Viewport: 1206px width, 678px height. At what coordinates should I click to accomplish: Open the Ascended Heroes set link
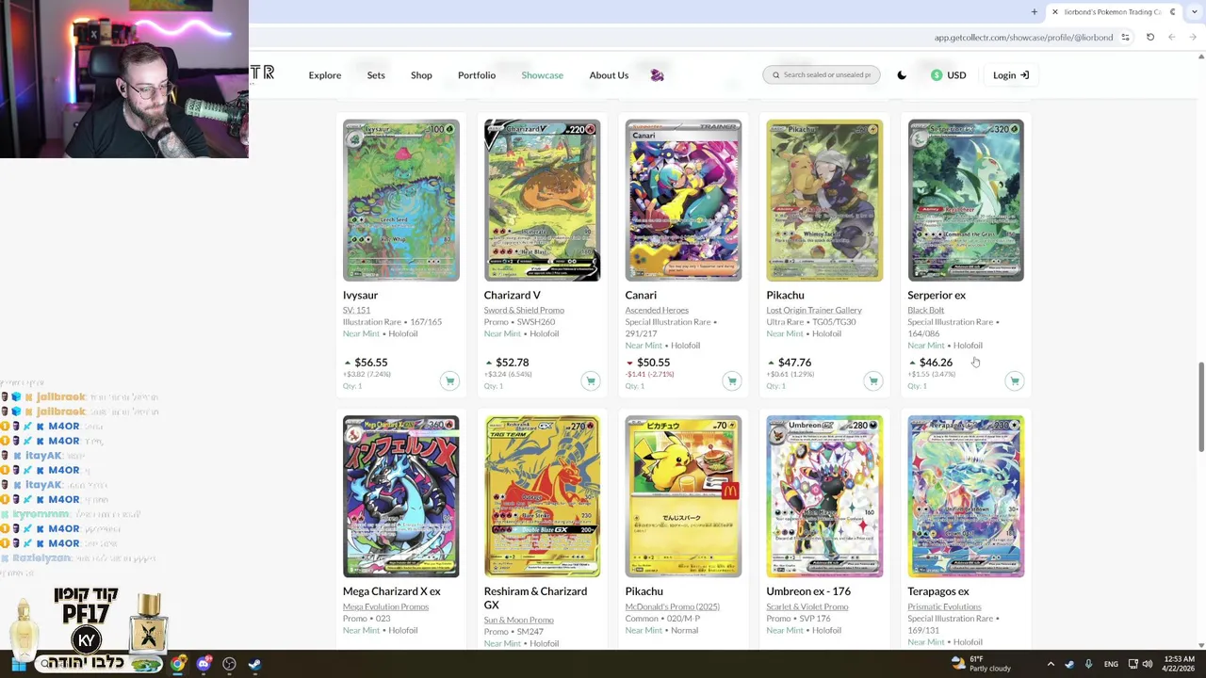(657, 310)
